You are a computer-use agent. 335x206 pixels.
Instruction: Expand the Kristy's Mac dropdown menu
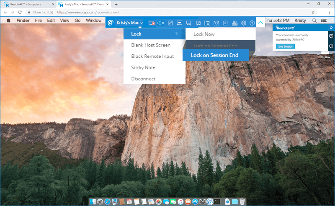pyautogui.click(x=129, y=23)
